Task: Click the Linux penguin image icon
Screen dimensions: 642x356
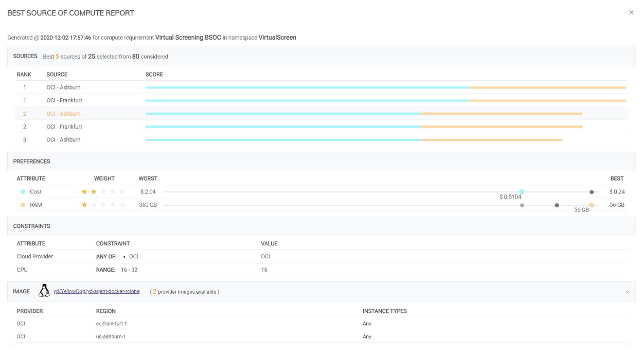Action: 45,291
